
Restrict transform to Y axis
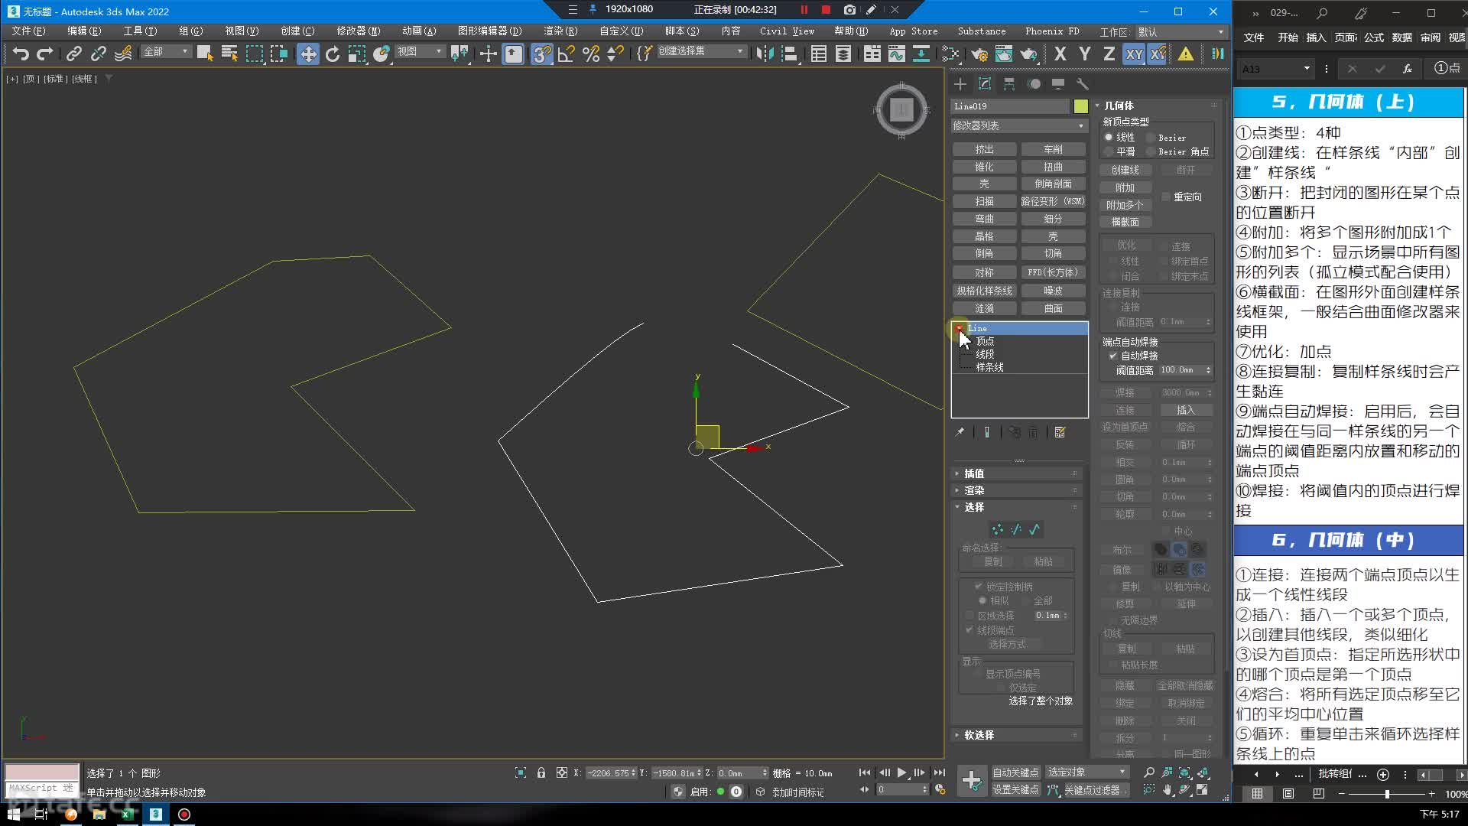point(1084,54)
